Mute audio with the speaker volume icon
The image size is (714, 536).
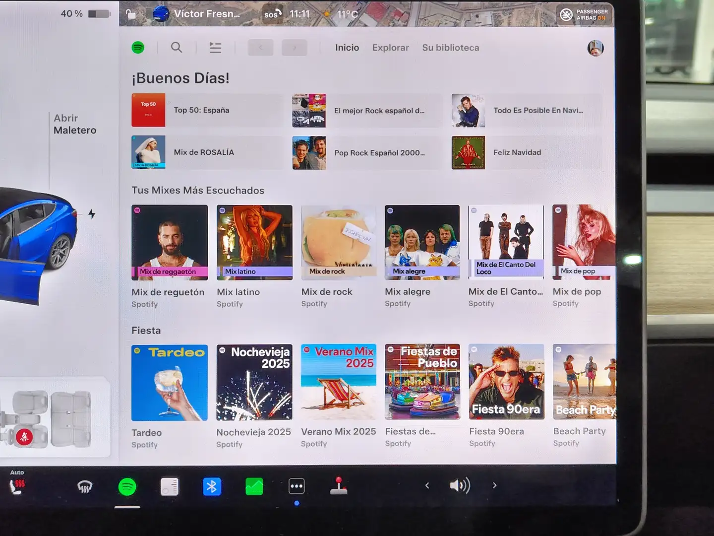(x=460, y=485)
